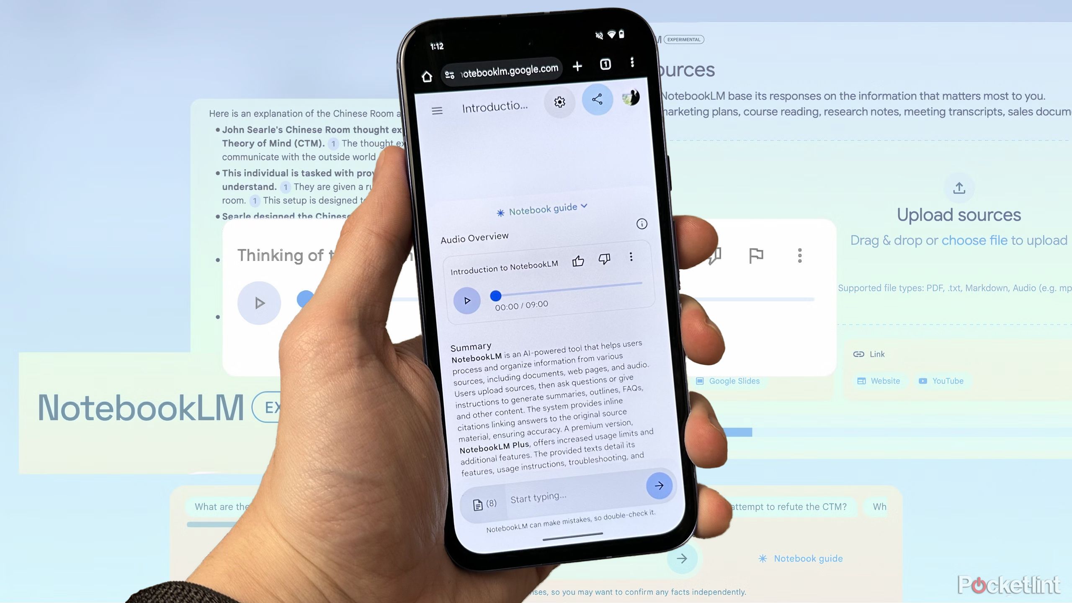Toggle audio overview like/dislike rating
The image size is (1072, 603).
pos(579,258)
